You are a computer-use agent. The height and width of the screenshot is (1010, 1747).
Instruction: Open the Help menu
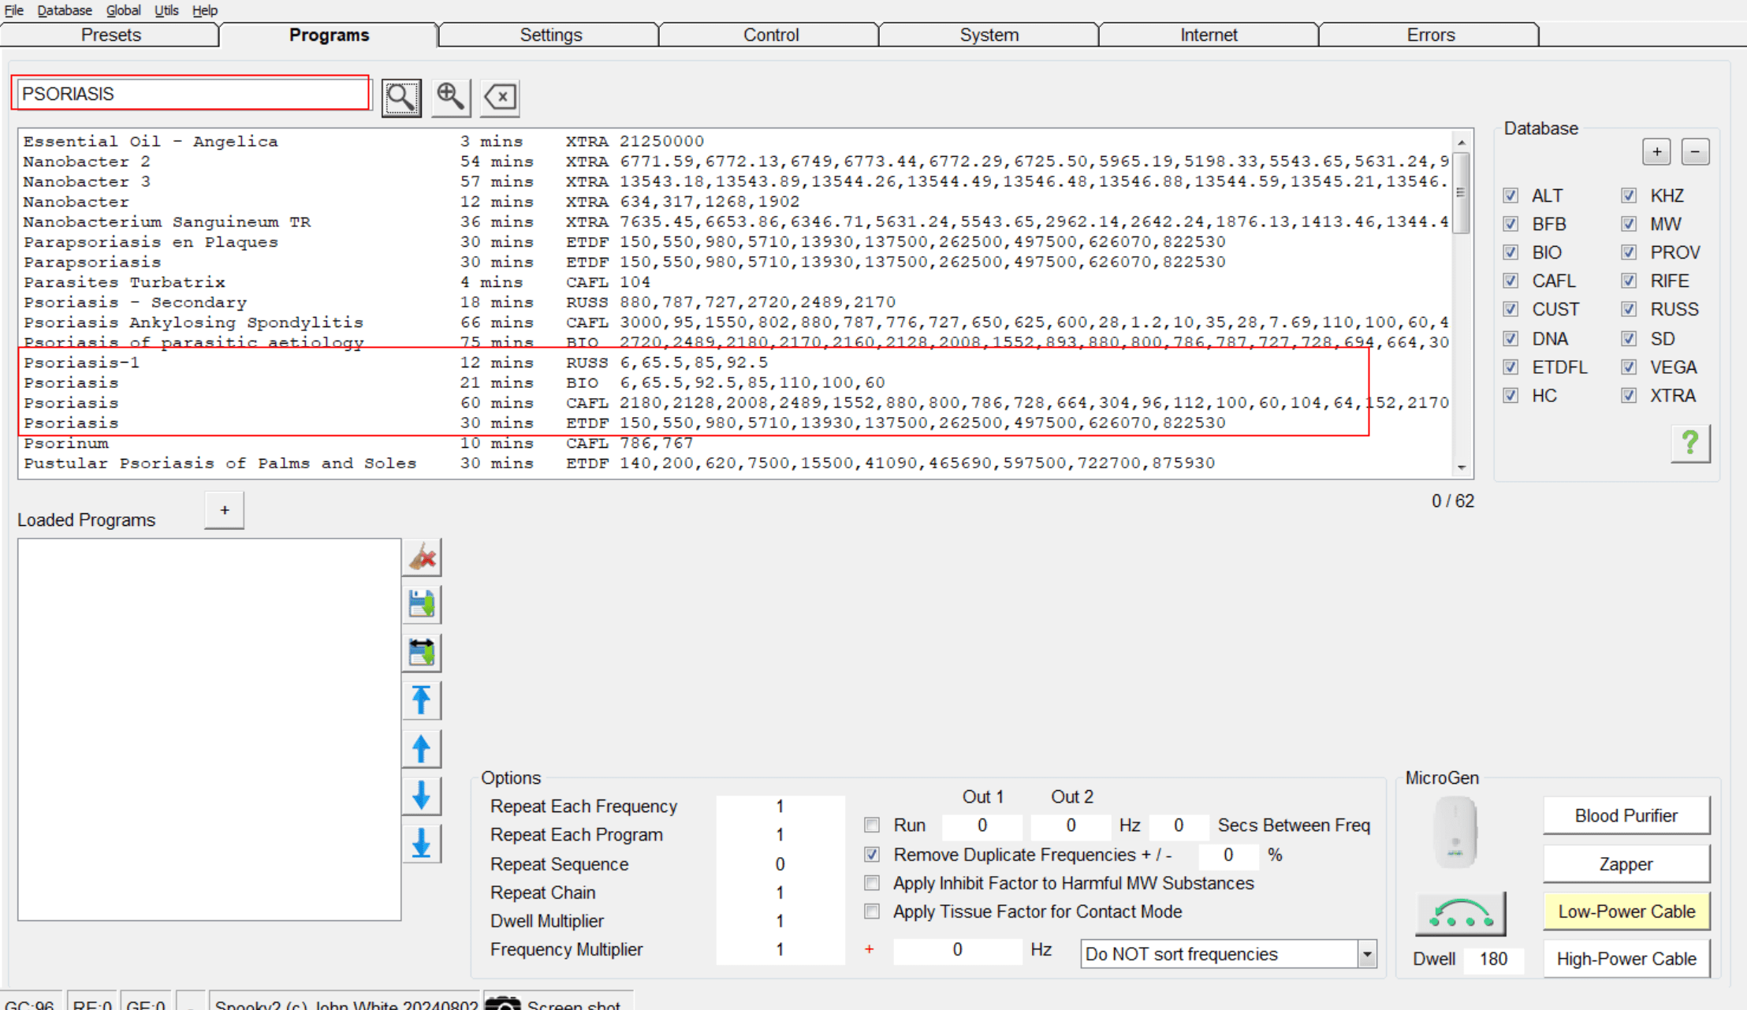[205, 10]
